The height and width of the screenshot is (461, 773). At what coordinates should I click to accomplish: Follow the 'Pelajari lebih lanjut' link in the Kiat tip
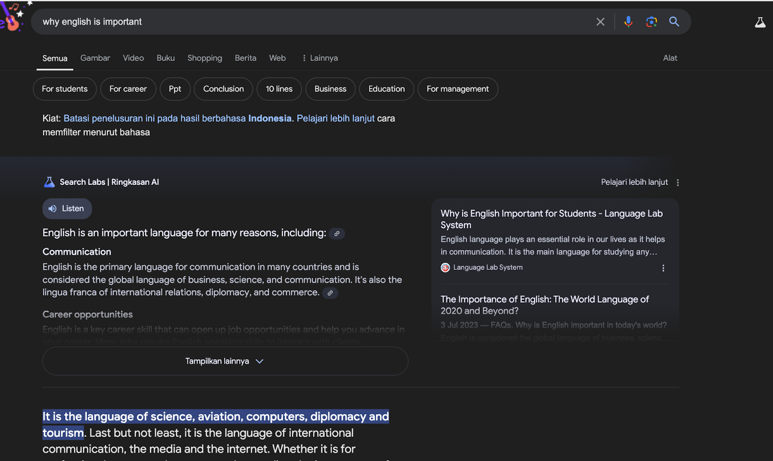tap(336, 118)
